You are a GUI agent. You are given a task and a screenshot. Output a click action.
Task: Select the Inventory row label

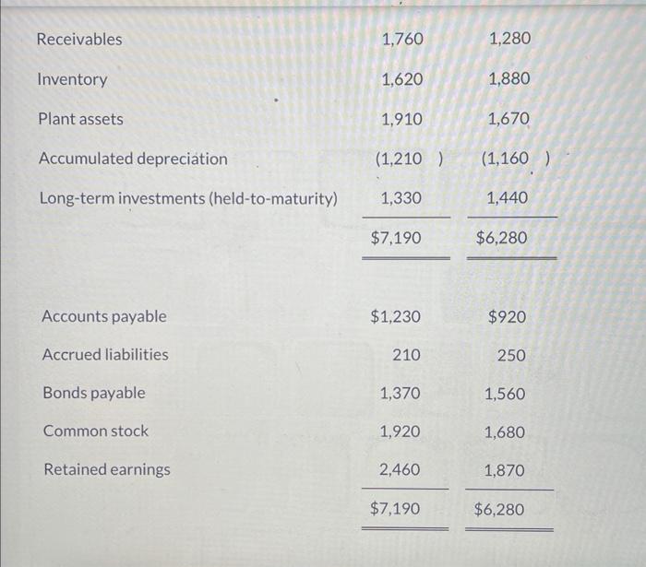[x=72, y=79]
